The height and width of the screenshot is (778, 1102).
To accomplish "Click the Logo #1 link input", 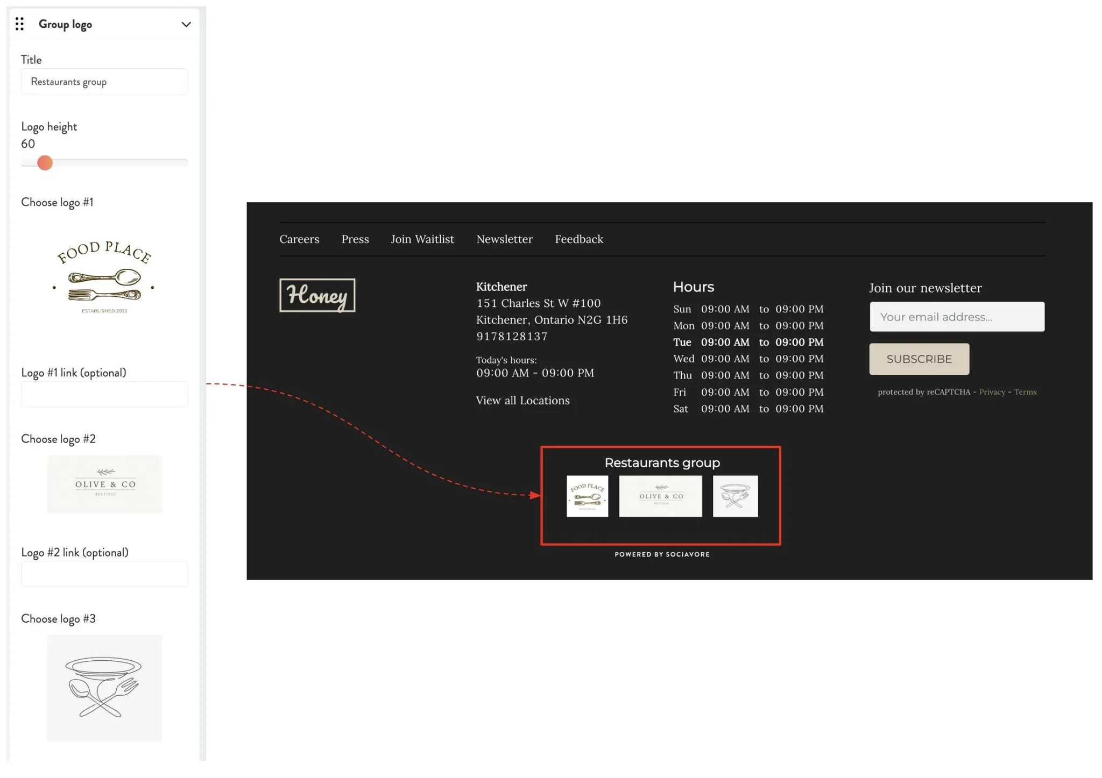I will [104, 394].
